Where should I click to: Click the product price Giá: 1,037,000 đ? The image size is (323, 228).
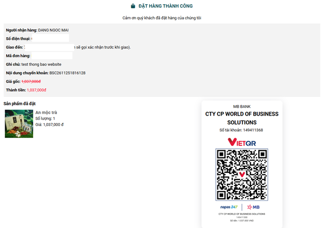click(50, 124)
